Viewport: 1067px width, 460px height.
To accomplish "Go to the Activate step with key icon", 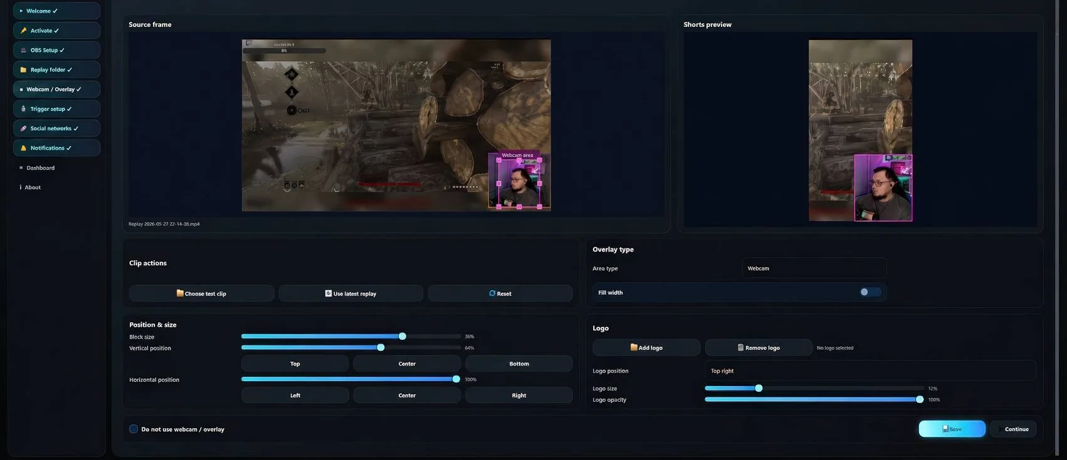I will 56,30.
